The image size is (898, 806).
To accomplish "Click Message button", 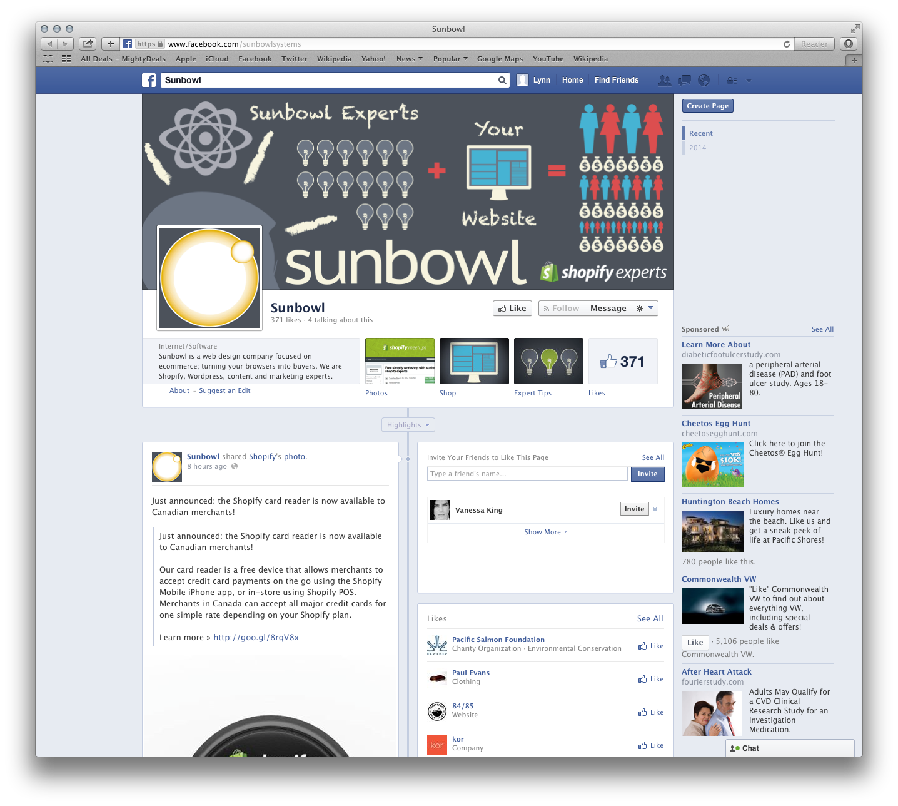I will 608,308.
